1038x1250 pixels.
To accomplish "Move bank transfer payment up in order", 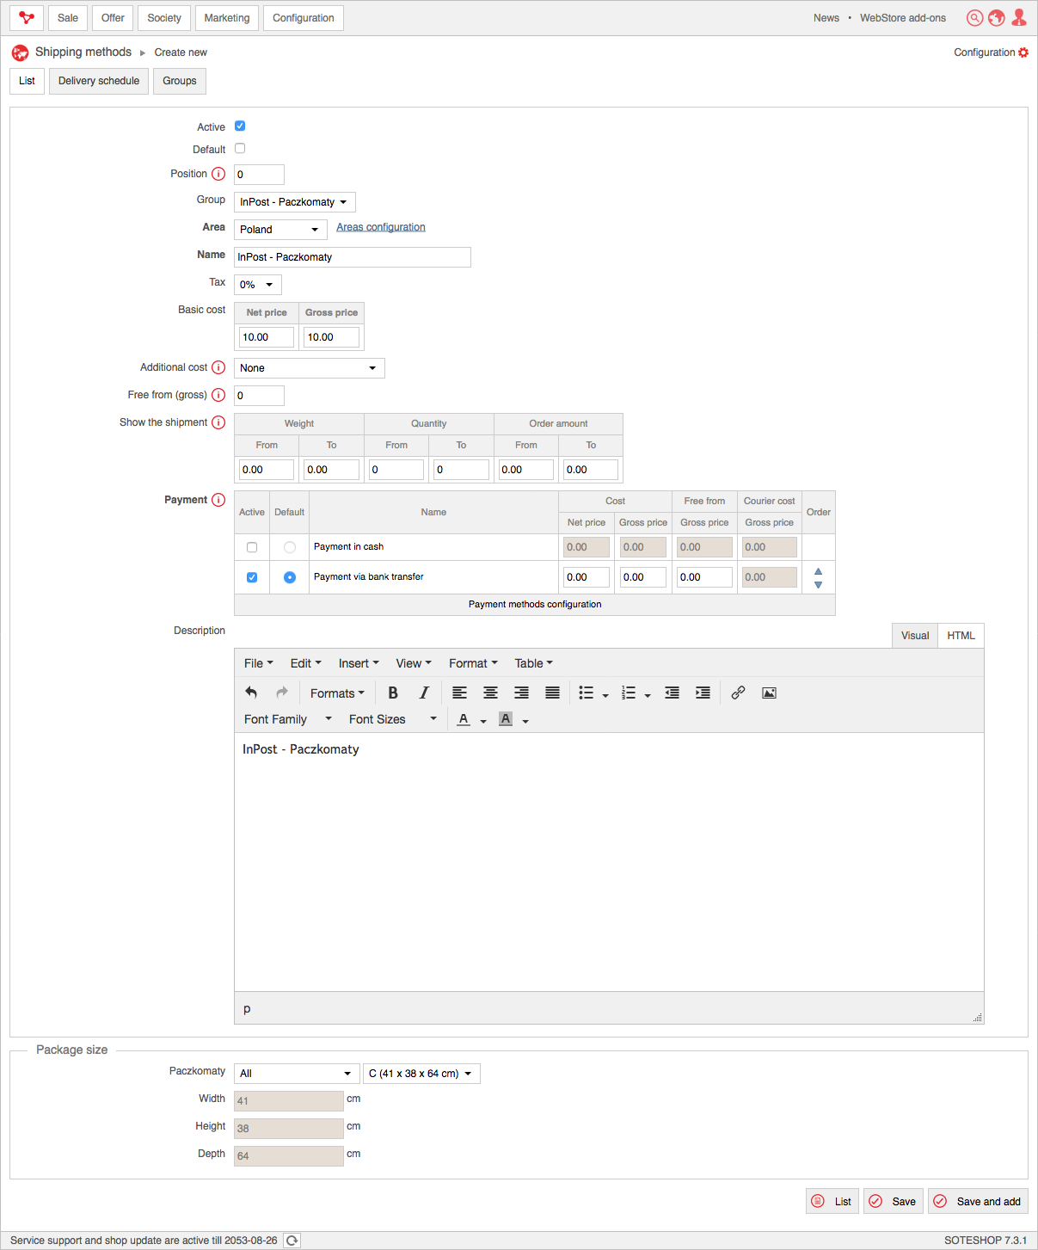I will click(x=819, y=571).
